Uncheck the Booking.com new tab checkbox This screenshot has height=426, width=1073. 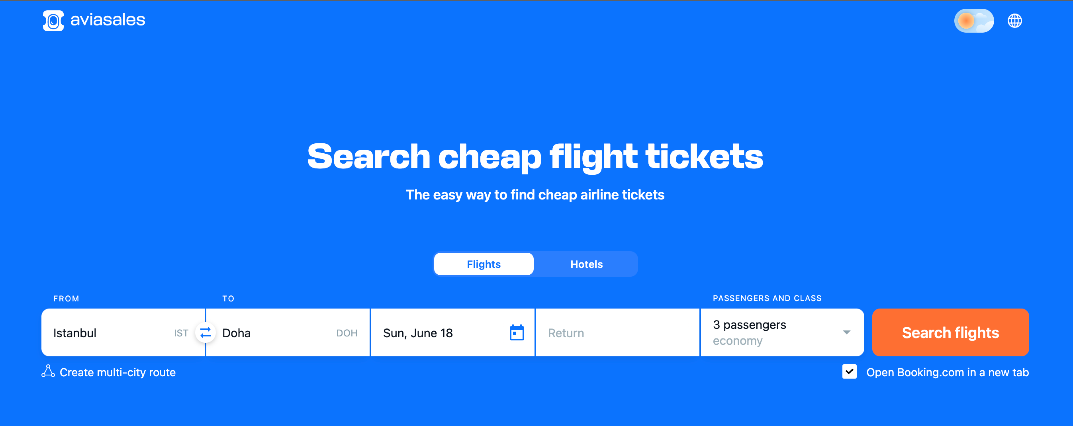pos(849,371)
